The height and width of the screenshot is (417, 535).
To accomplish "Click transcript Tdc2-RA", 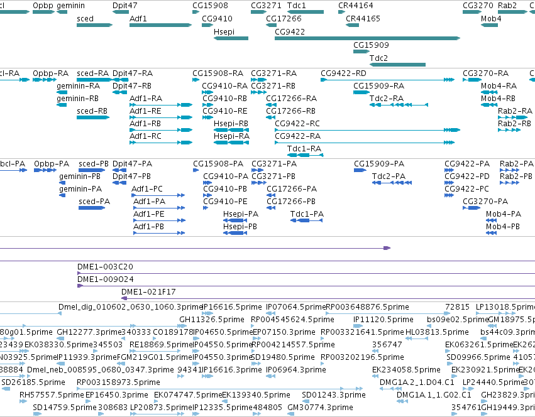I will (399, 105).
